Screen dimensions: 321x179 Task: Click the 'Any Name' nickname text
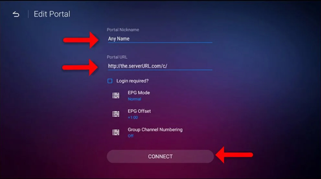pos(119,39)
